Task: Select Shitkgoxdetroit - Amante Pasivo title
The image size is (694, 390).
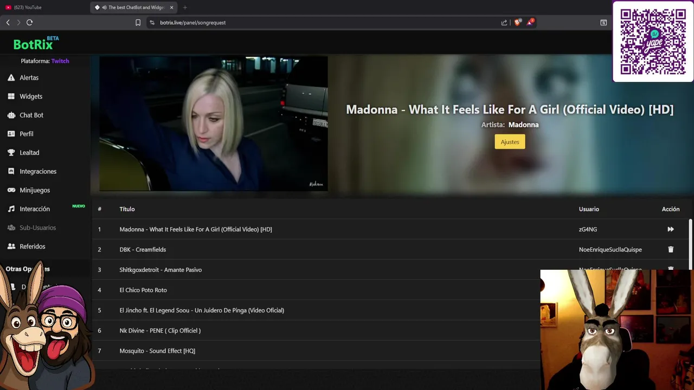Action: 160,270
